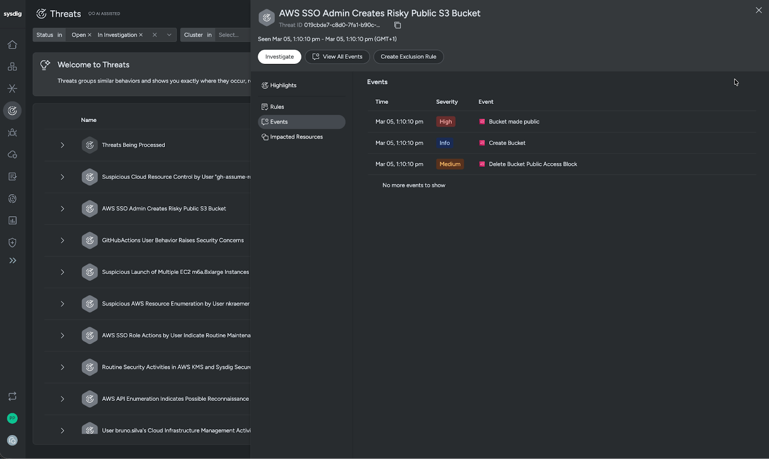Remove the Open status filter chip
The image size is (769, 459).
pyautogui.click(x=89, y=35)
